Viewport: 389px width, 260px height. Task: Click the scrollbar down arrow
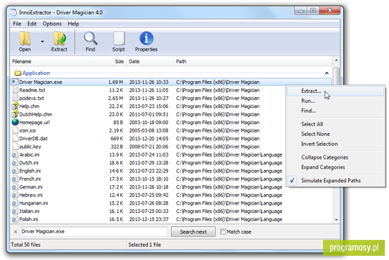[x=336, y=220]
